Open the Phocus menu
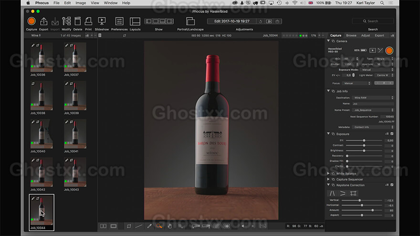 pyautogui.click(x=42, y=3)
